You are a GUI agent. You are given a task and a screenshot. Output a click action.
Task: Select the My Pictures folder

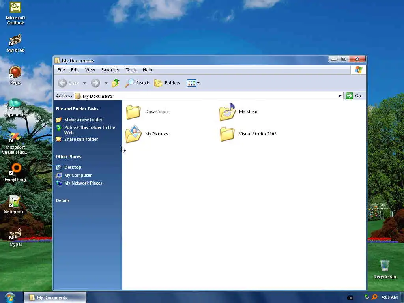[147, 134]
